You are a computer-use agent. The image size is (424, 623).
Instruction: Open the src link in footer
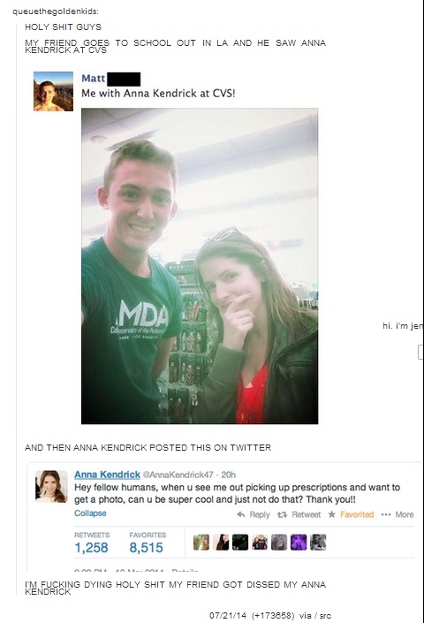pyautogui.click(x=325, y=615)
